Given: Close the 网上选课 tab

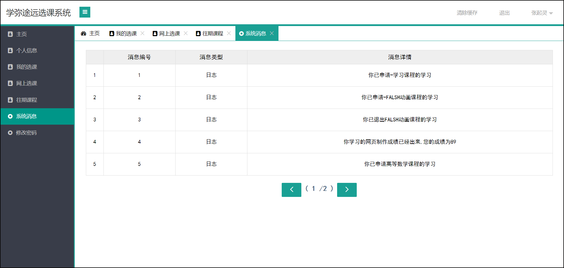Looking at the screenshot, I should 186,33.
